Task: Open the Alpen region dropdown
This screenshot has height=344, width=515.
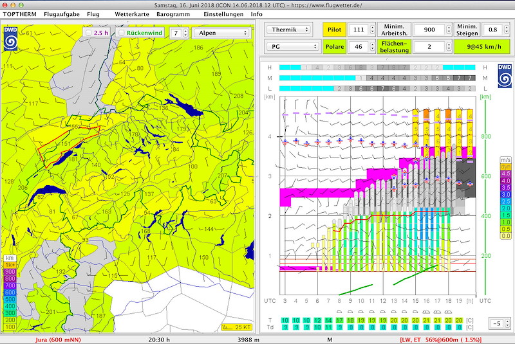Action: [222, 33]
